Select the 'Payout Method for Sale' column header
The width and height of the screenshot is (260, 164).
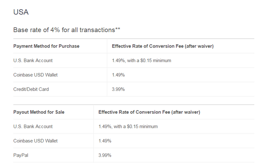(x=39, y=112)
